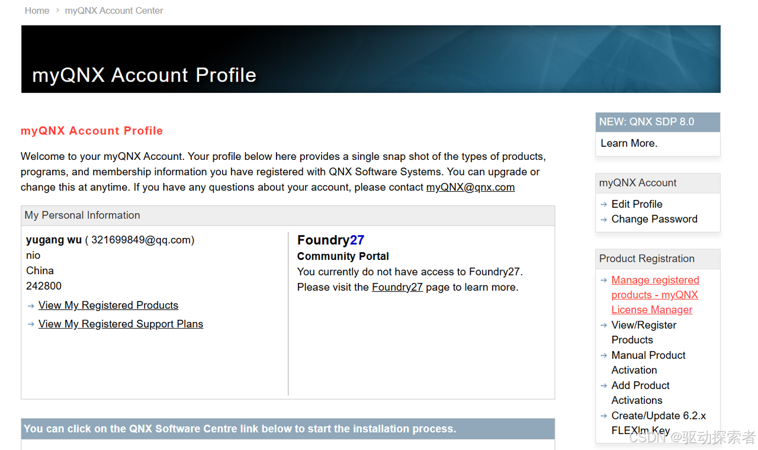Click the red myQNX Account Profile heading

[92, 131]
